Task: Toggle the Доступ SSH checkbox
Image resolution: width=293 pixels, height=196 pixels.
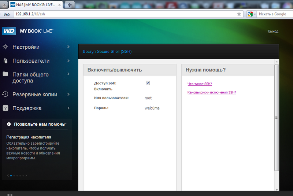Action: (148, 83)
